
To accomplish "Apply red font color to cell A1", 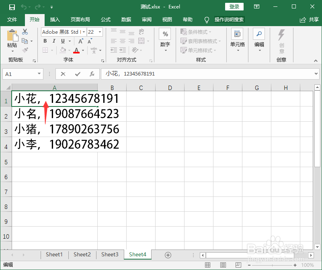I will coord(77,50).
